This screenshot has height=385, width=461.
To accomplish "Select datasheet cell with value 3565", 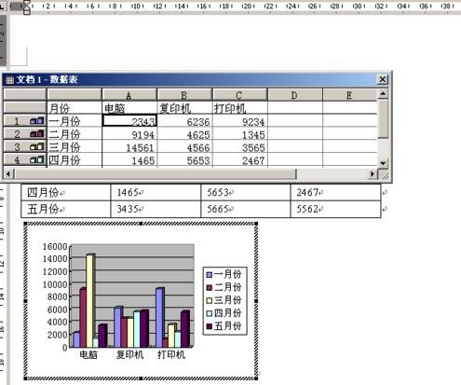I will coord(240,146).
